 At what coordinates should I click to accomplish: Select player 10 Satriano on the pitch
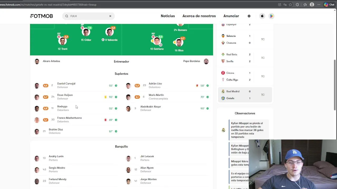click(157, 42)
